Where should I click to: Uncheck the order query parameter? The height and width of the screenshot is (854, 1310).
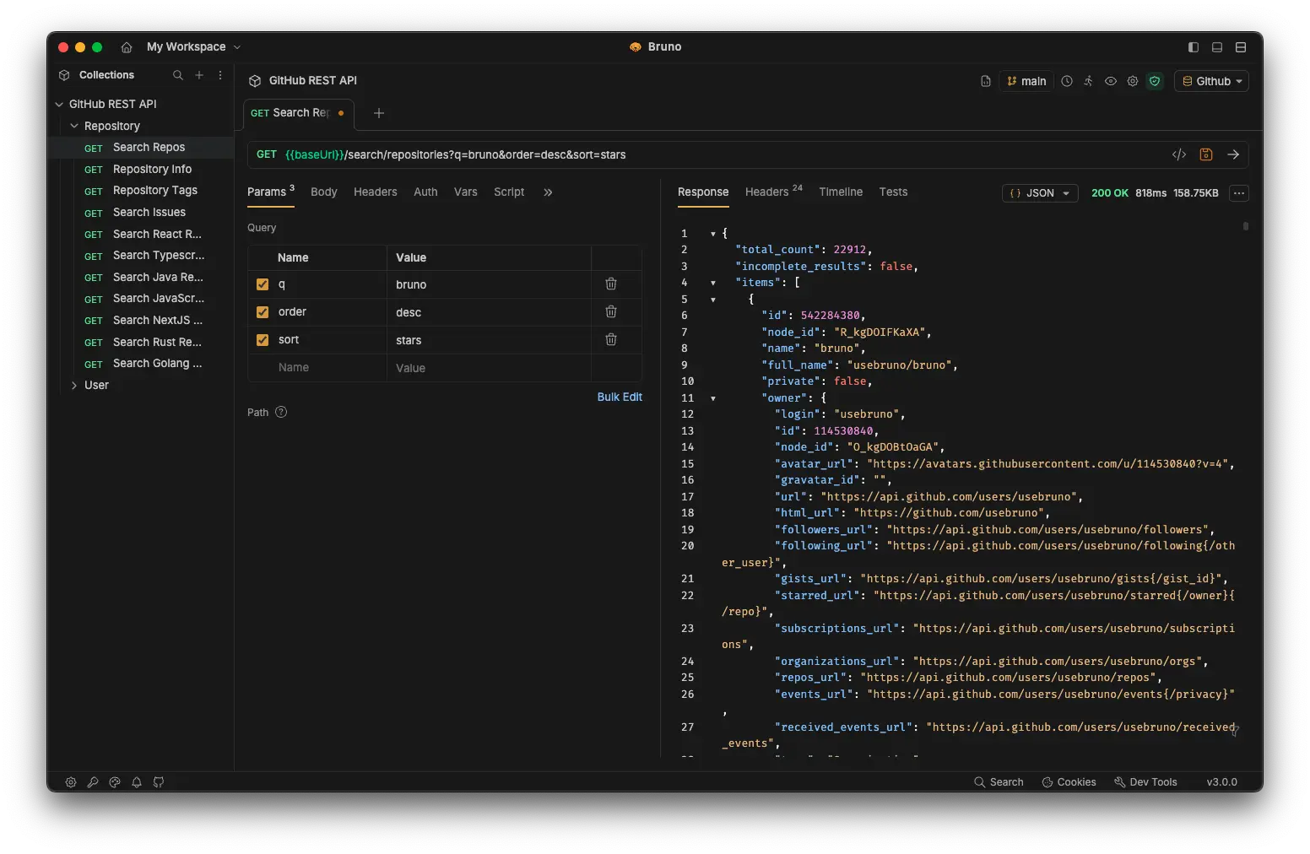[263, 312]
